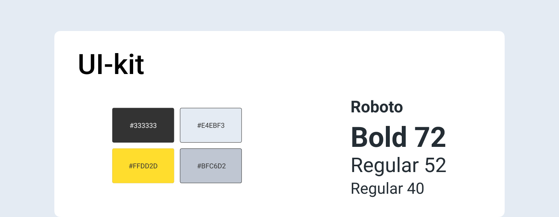559x217 pixels.
Task: Click the #BFC6D2 hex code text
Action: click(x=211, y=166)
